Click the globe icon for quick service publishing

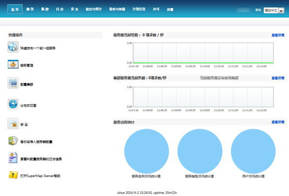(13, 47)
